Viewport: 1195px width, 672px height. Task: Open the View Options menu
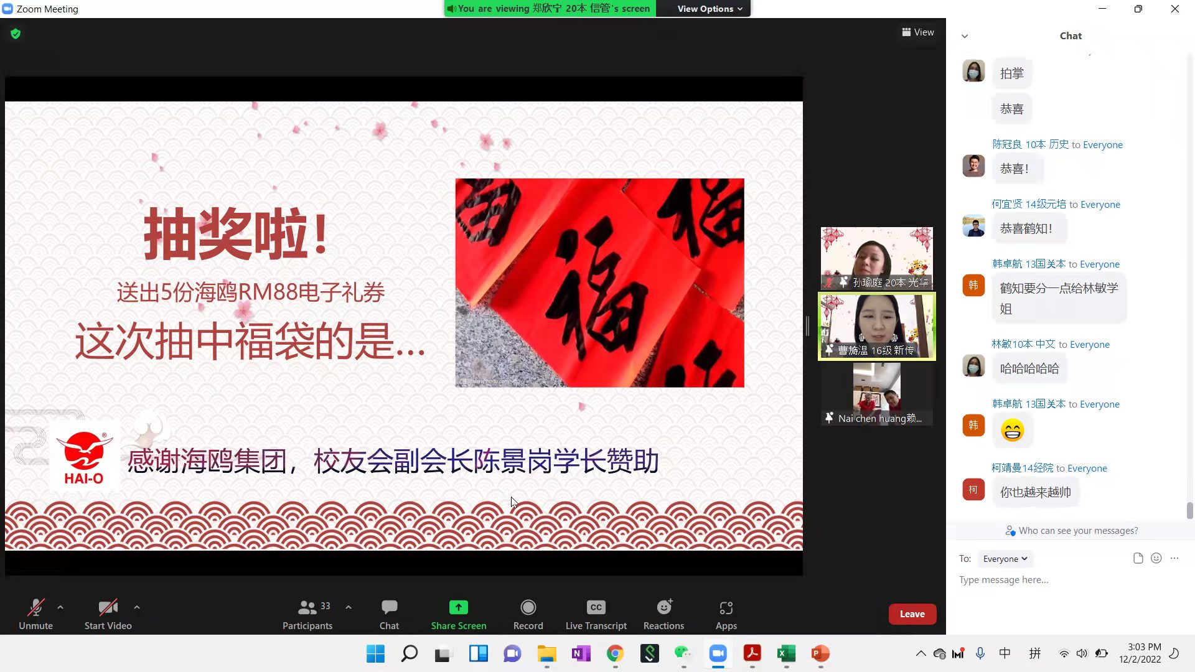(x=710, y=9)
